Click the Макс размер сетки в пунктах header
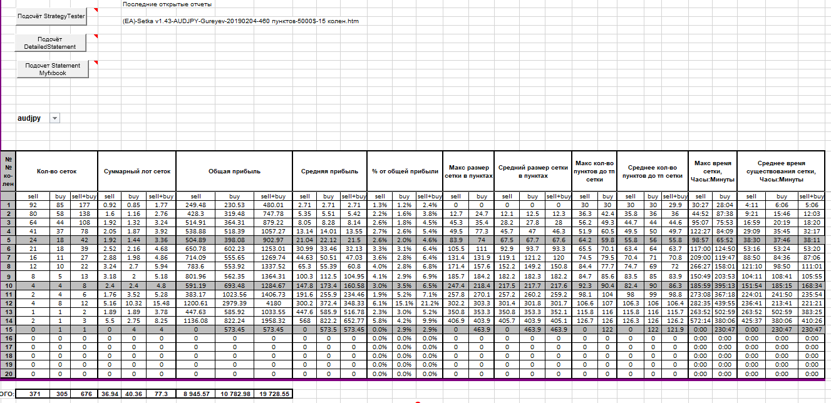This screenshot has height=403, width=831. (x=468, y=171)
